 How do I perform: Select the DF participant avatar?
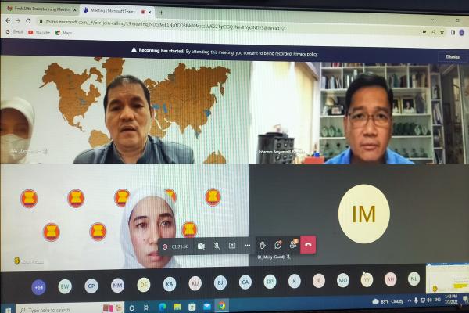pos(144,285)
